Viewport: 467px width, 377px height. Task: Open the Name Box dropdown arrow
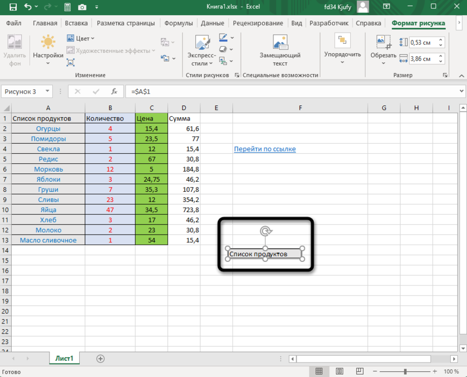47,91
